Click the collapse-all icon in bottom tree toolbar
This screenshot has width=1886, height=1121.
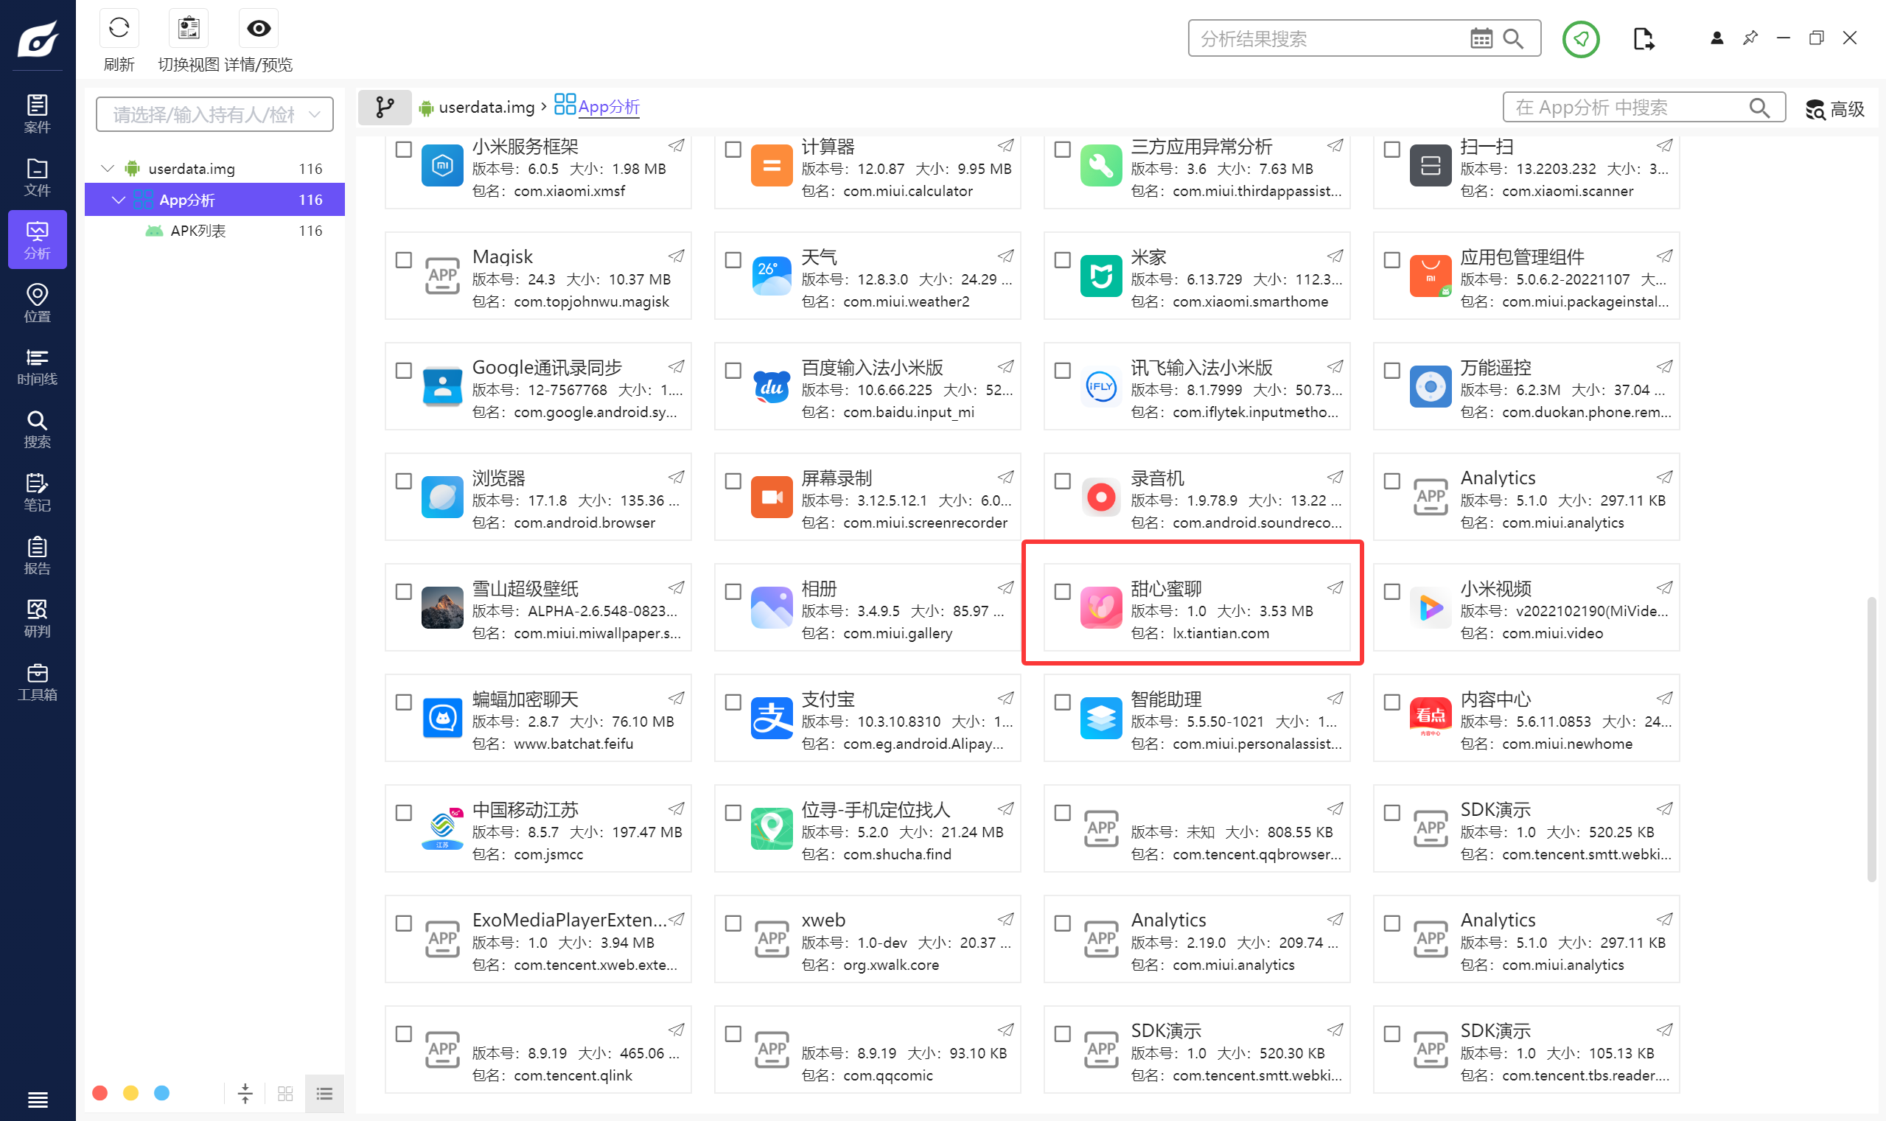pos(245,1093)
